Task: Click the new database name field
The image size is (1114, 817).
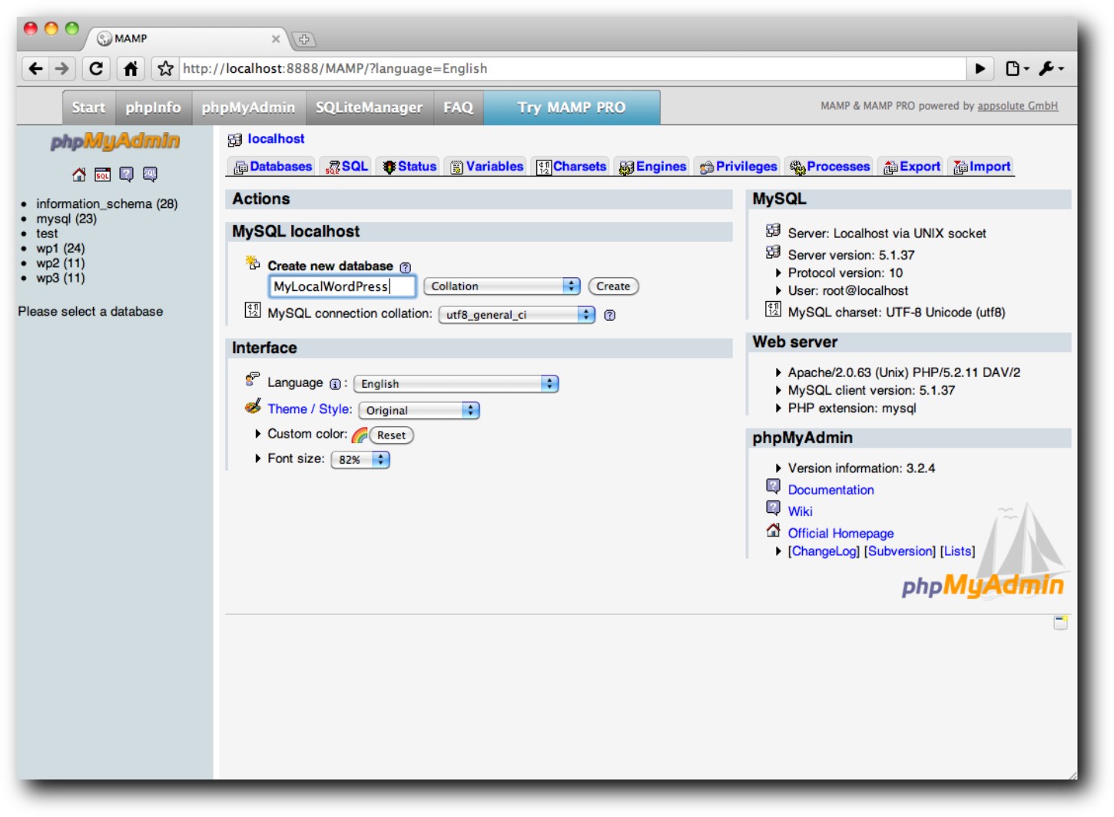Action: point(342,286)
